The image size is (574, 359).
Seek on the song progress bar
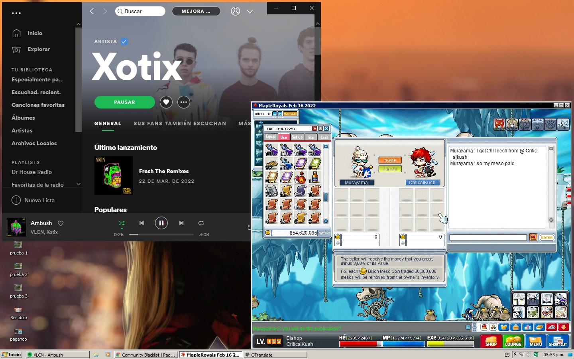[161, 235]
